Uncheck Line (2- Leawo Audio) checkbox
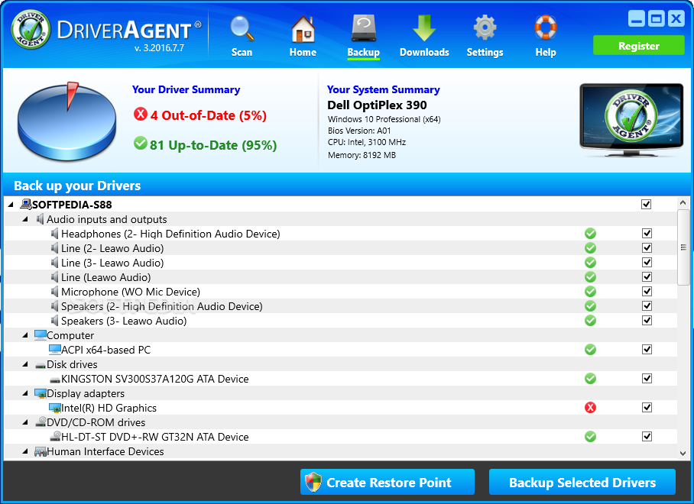694x504 pixels. (x=647, y=248)
